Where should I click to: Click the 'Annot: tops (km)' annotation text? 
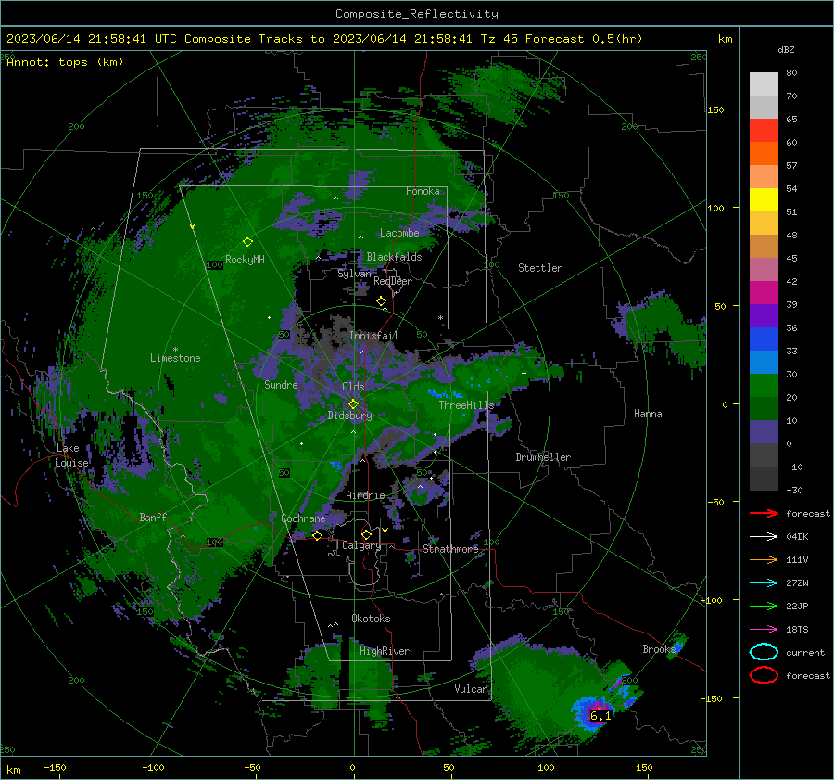(x=65, y=62)
